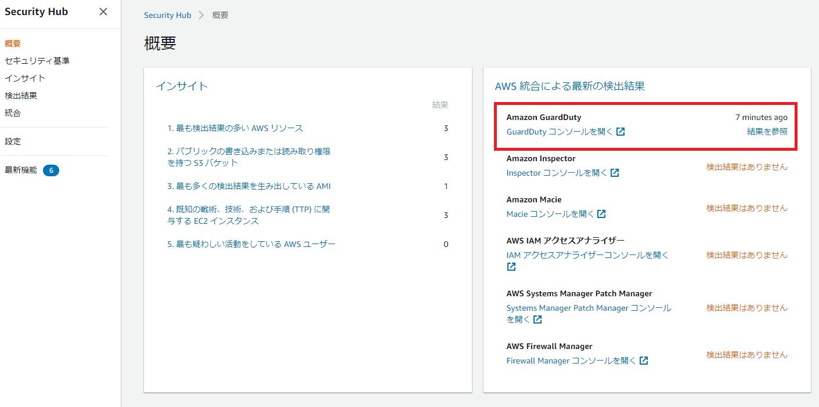Go to インサイト in the sidebar
The width and height of the screenshot is (819, 407).
[x=25, y=78]
